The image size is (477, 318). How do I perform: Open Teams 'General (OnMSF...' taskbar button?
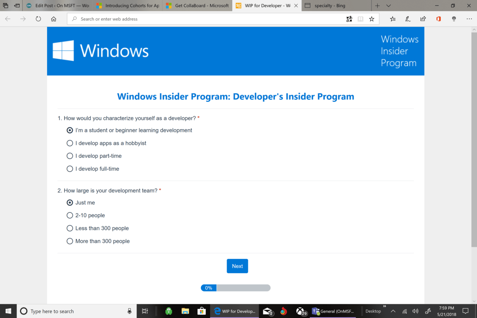click(333, 311)
